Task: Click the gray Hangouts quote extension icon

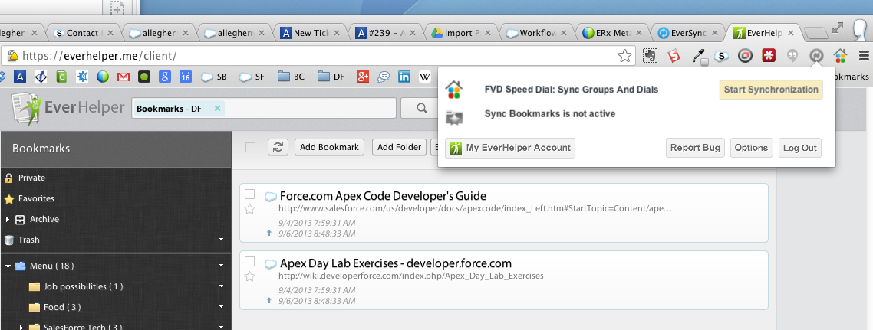Action: (792, 56)
